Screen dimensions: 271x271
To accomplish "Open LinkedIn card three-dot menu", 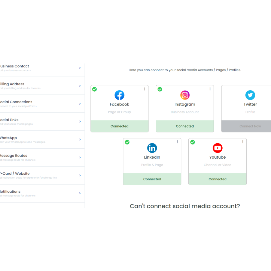I will (177, 142).
